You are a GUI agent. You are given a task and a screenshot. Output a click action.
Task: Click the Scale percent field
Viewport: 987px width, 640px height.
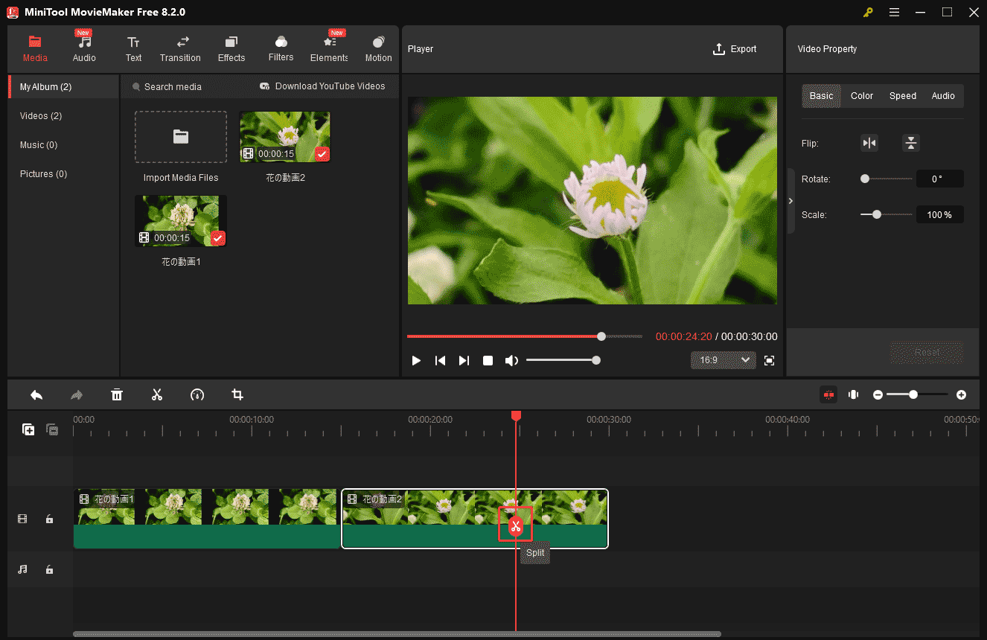[939, 214]
